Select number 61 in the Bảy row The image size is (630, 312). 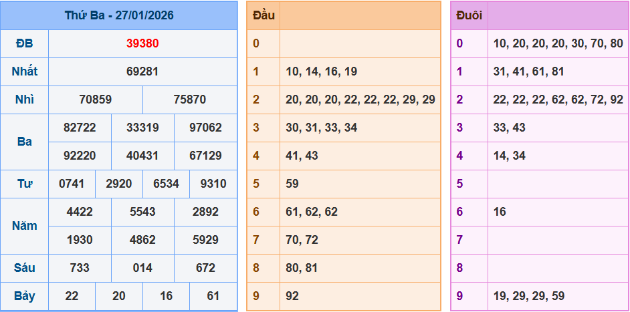point(213,296)
